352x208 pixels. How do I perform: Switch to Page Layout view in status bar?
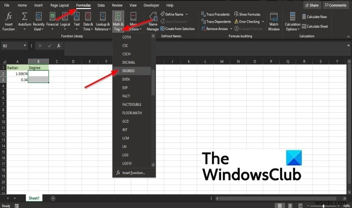click(290, 205)
